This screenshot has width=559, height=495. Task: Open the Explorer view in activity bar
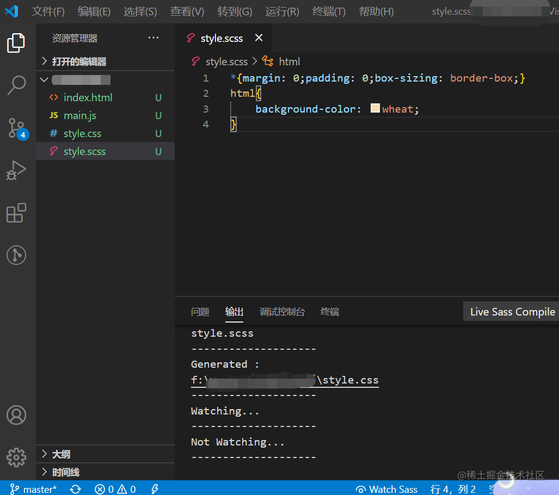pyautogui.click(x=16, y=42)
